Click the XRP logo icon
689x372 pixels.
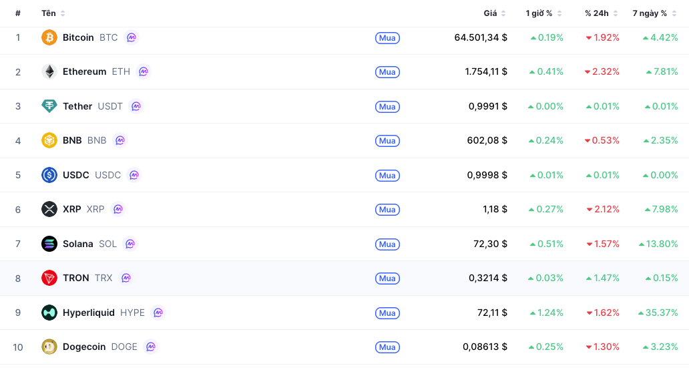pyautogui.click(x=49, y=209)
